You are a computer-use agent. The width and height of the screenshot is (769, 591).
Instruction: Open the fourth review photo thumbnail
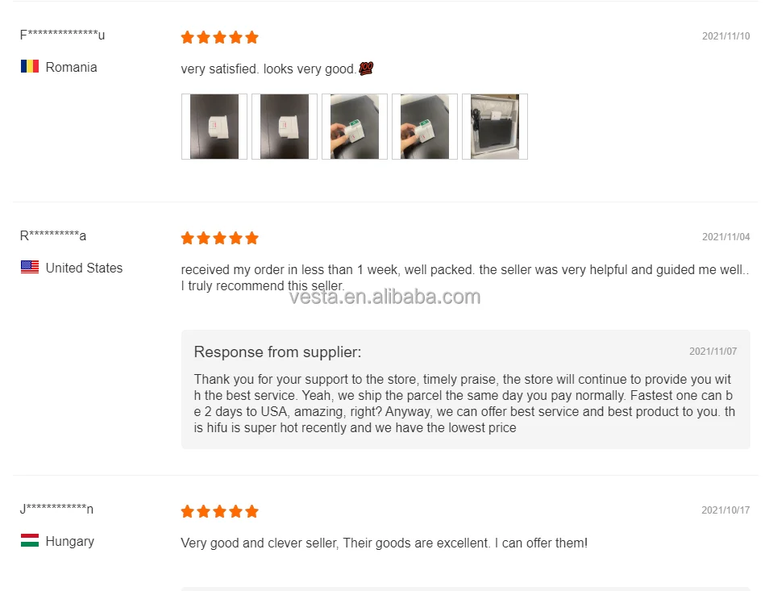pyautogui.click(x=425, y=127)
